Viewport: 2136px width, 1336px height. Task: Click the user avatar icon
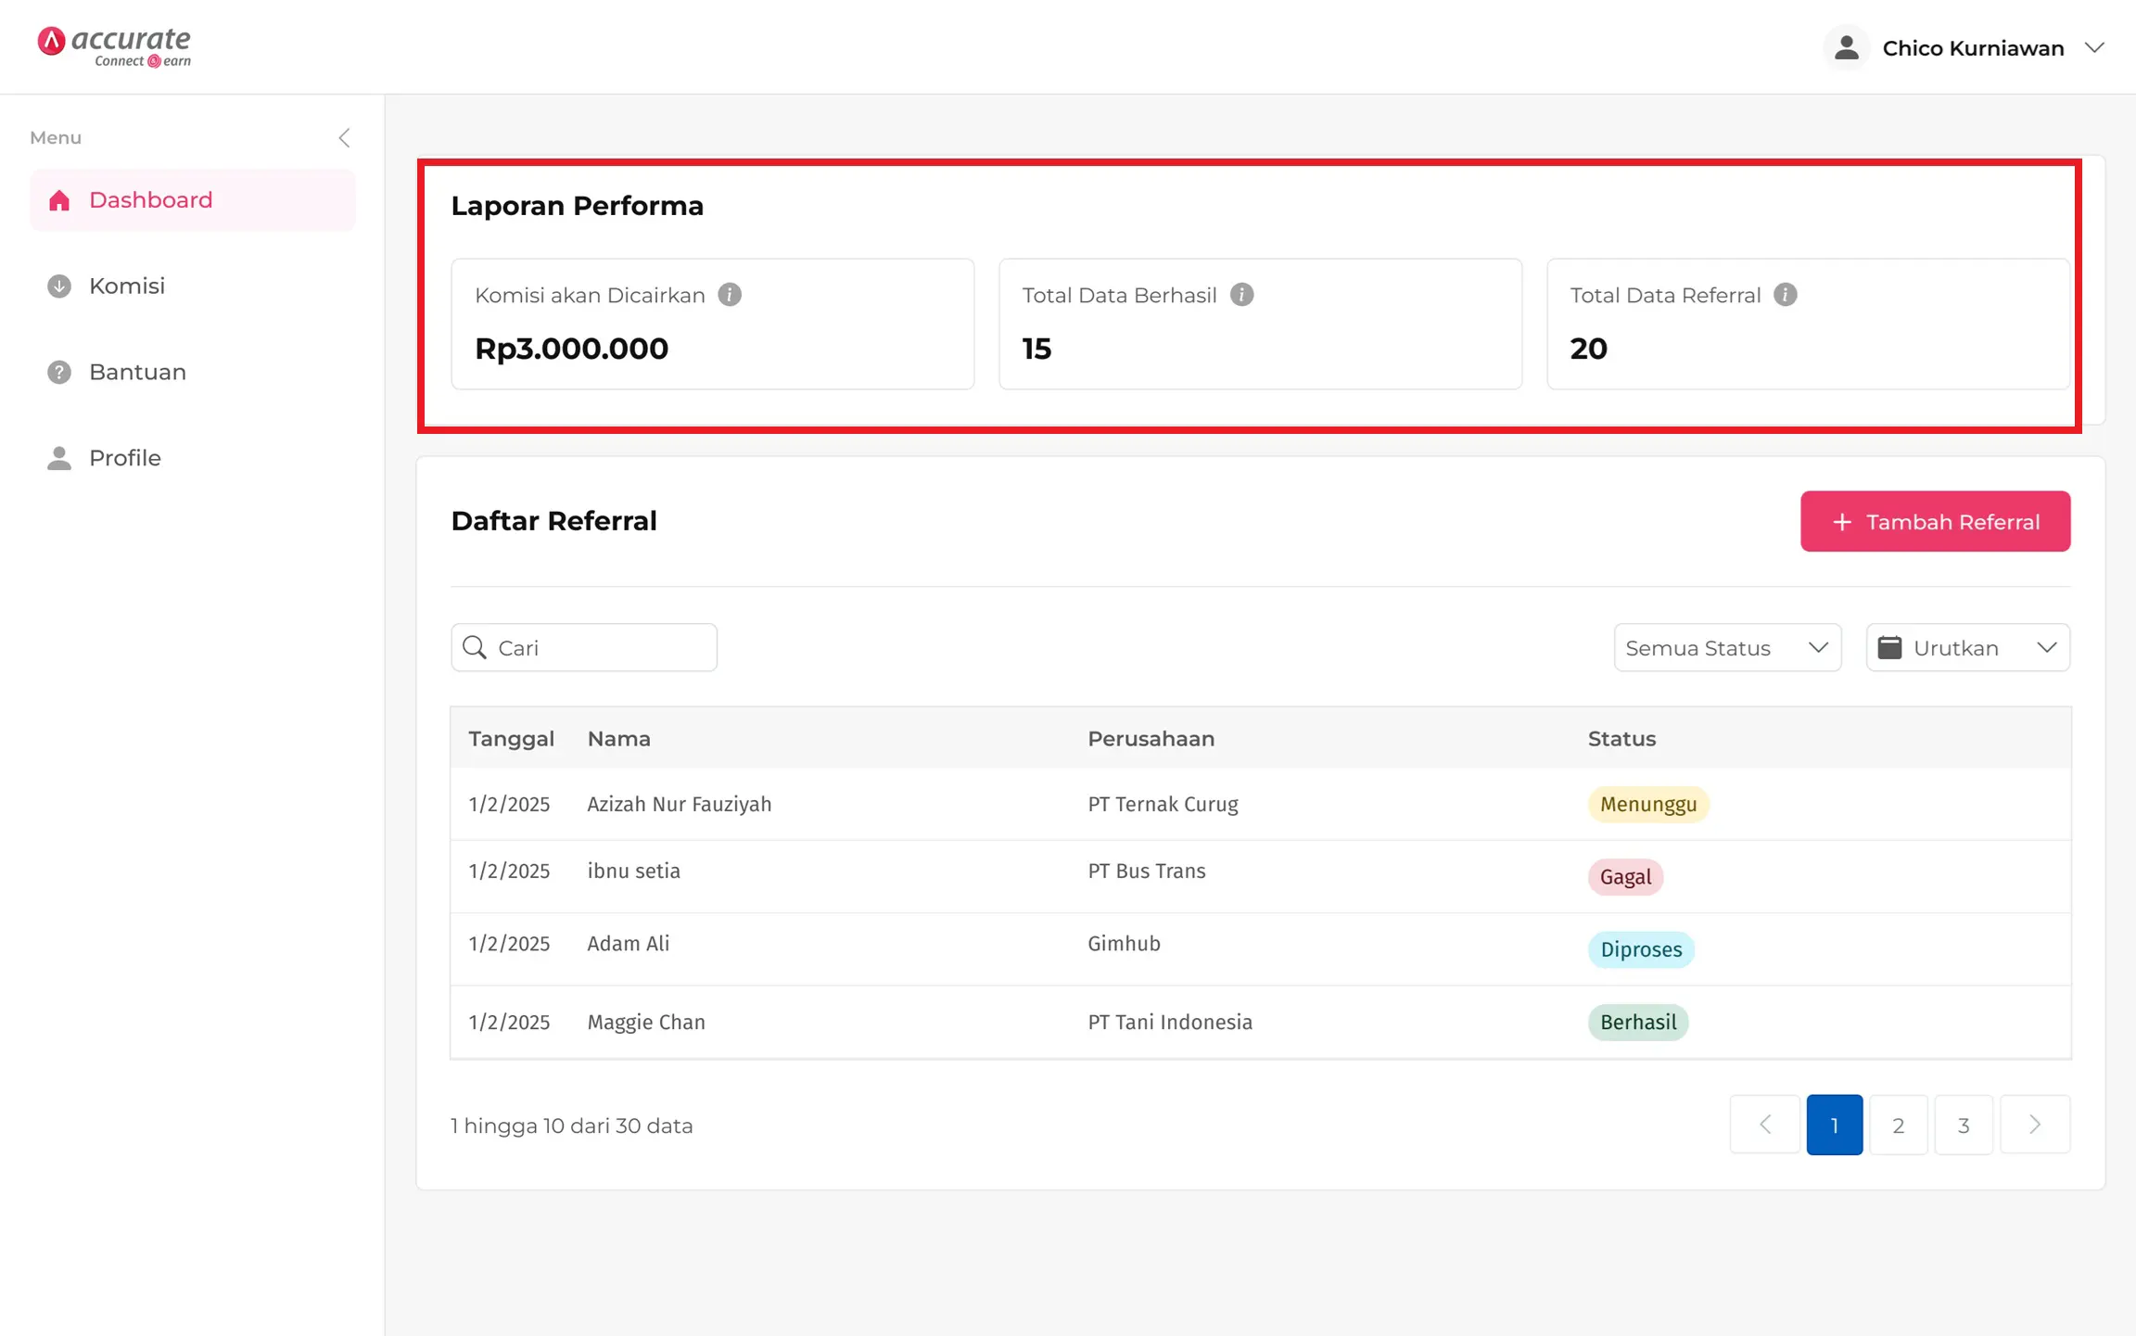click(x=1846, y=48)
